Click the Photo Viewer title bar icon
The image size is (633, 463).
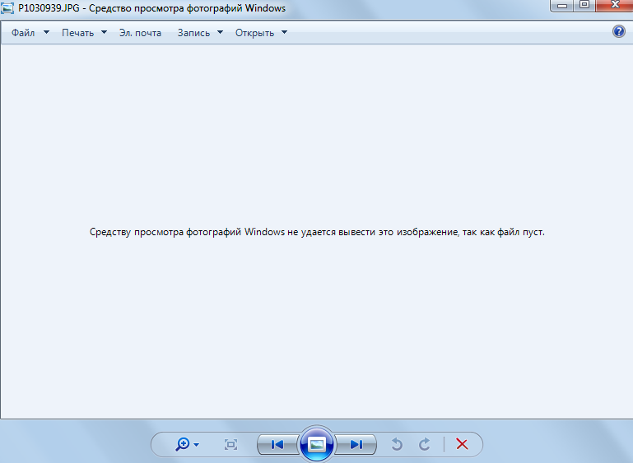click(x=7, y=8)
